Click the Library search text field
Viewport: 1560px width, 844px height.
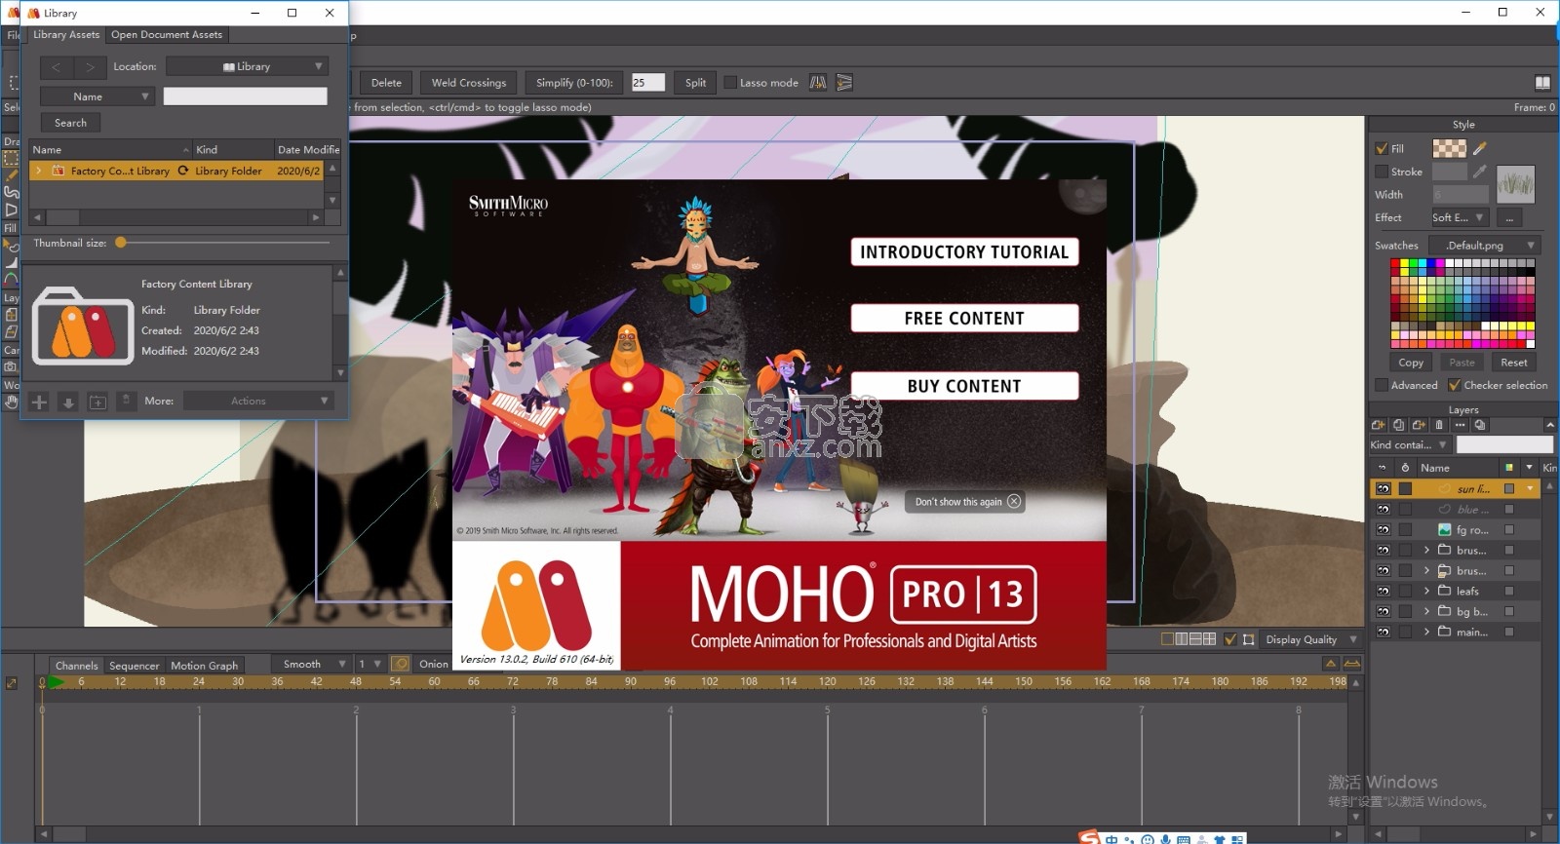point(245,96)
